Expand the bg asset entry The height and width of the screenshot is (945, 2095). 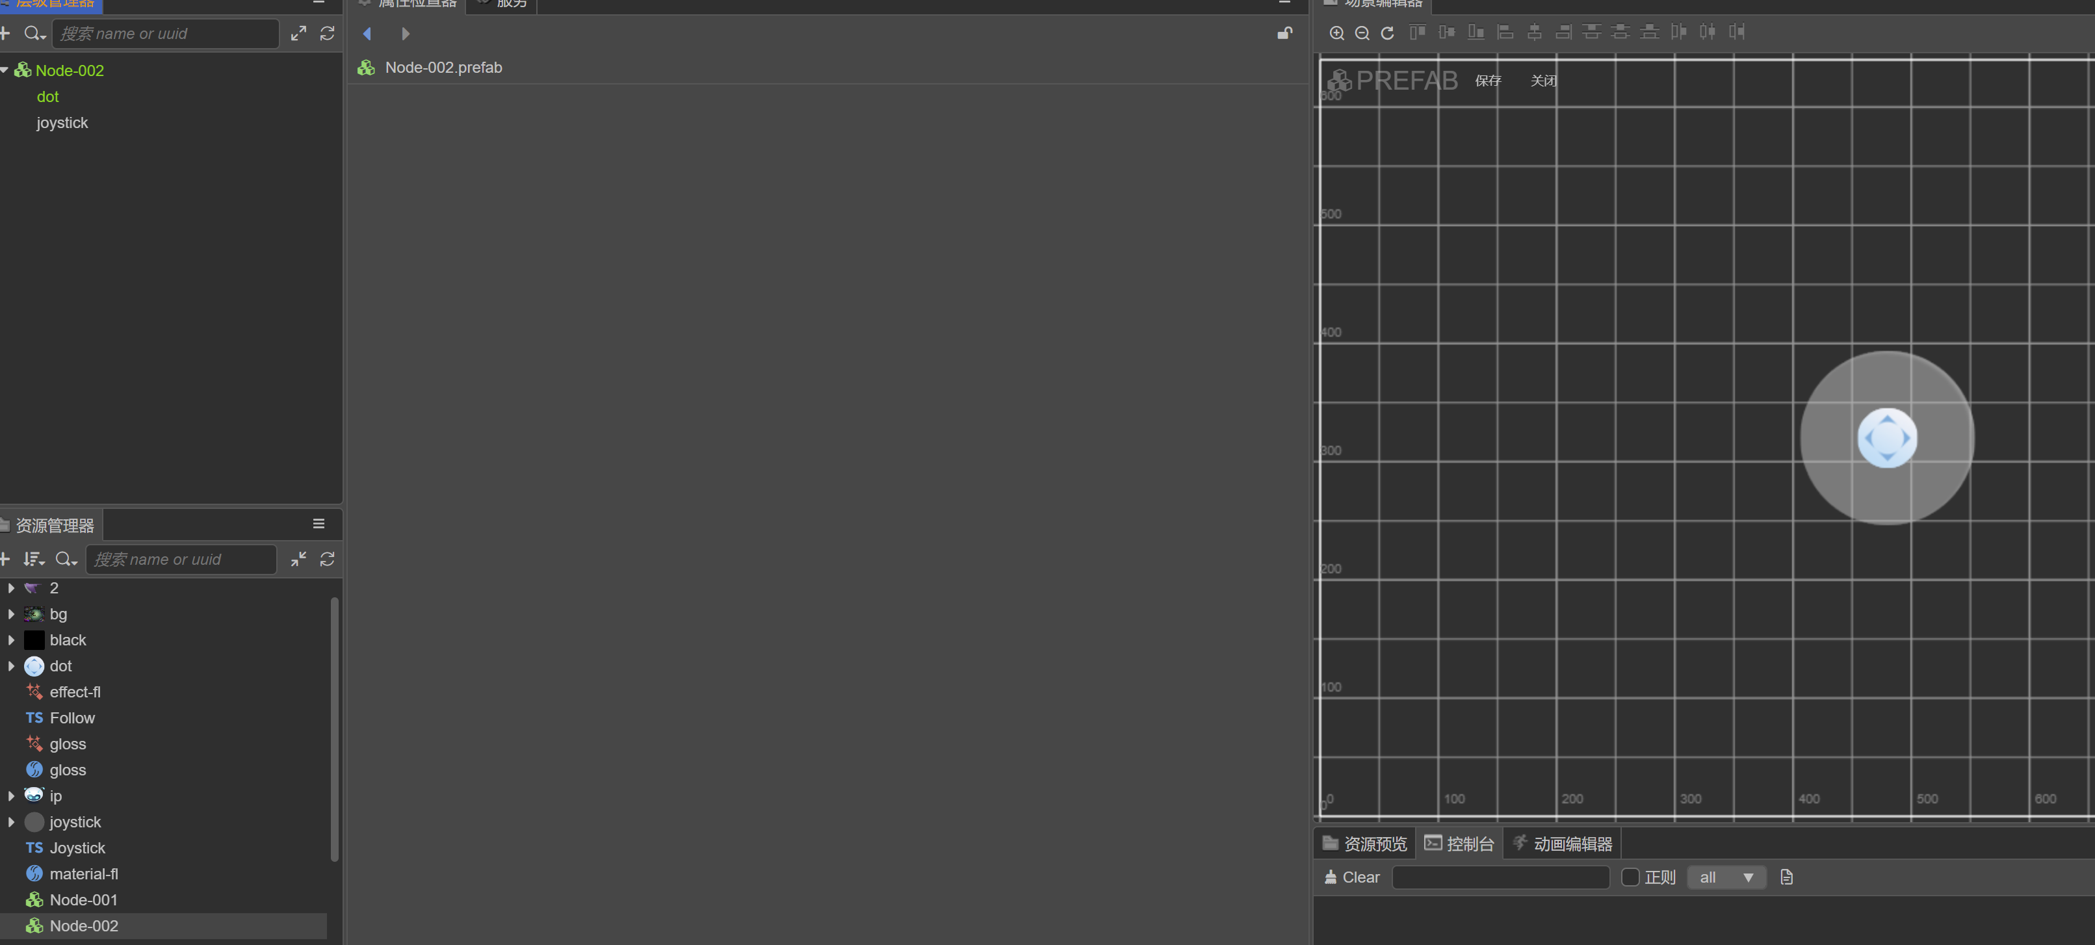(x=12, y=614)
